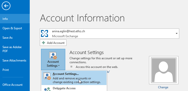This screenshot has width=188, height=91.
Task: Click the anina.eglin@hest.ethz.ch account text
Action: tap(68, 31)
